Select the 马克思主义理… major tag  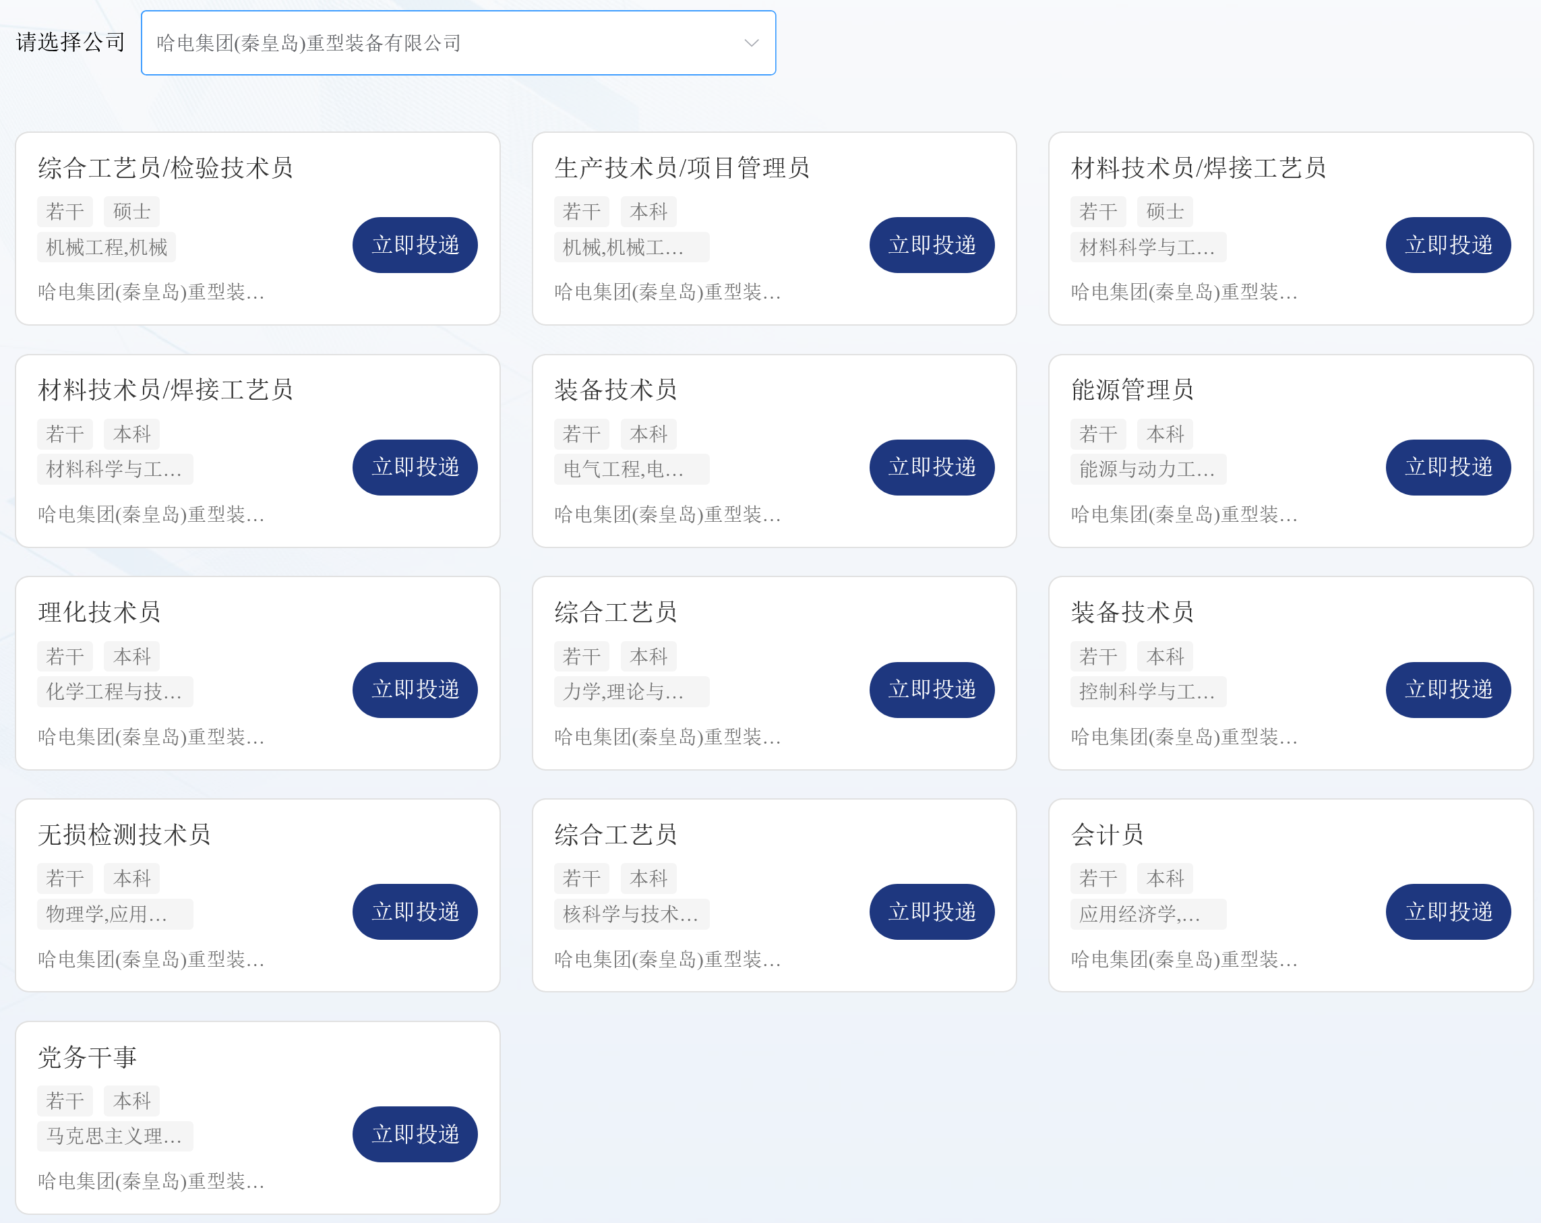click(115, 1136)
